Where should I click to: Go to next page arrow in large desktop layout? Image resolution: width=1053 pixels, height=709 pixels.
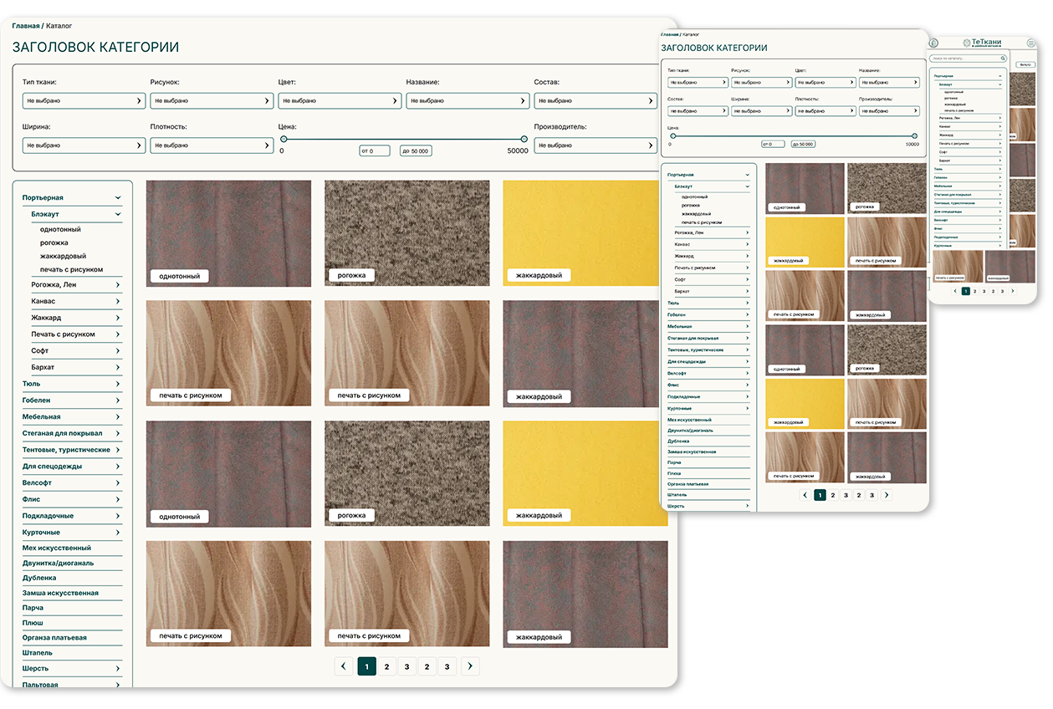click(x=470, y=666)
